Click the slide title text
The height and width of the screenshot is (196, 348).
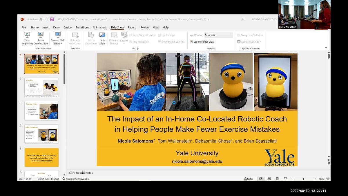point(197,124)
